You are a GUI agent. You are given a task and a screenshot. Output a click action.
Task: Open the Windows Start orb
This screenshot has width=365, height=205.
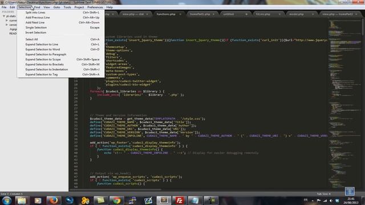6,200
